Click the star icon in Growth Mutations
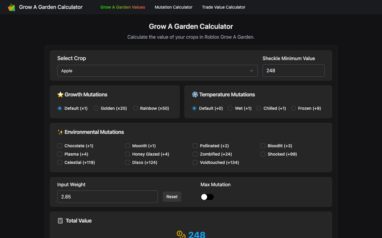382x238 pixels. pos(60,95)
